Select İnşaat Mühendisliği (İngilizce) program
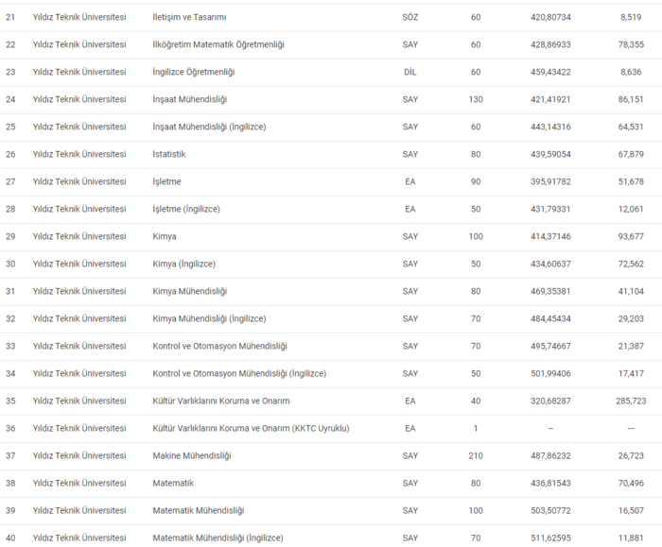 [x=209, y=127]
